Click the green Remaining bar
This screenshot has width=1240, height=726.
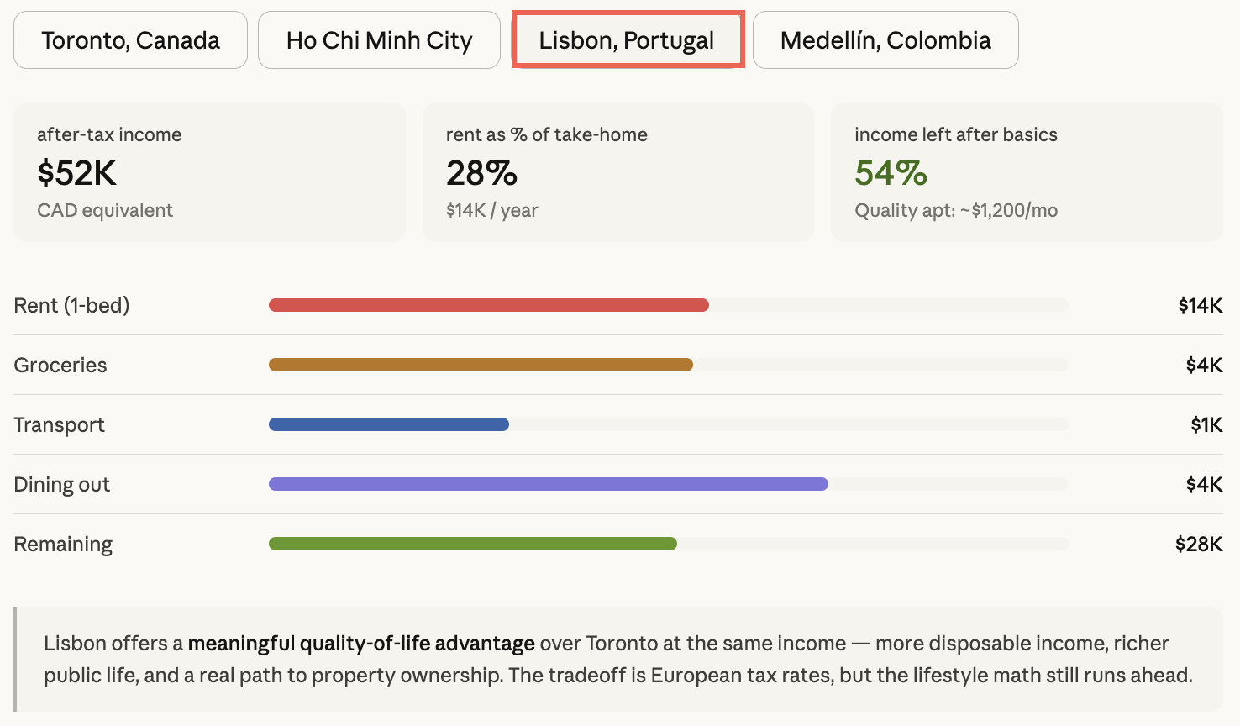click(x=472, y=544)
